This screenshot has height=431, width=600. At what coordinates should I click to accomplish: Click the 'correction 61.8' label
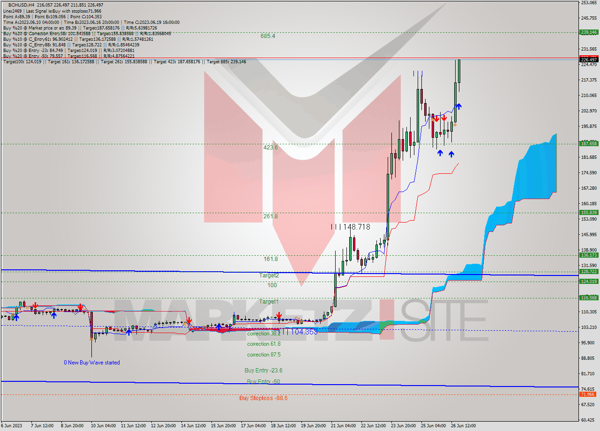click(264, 344)
